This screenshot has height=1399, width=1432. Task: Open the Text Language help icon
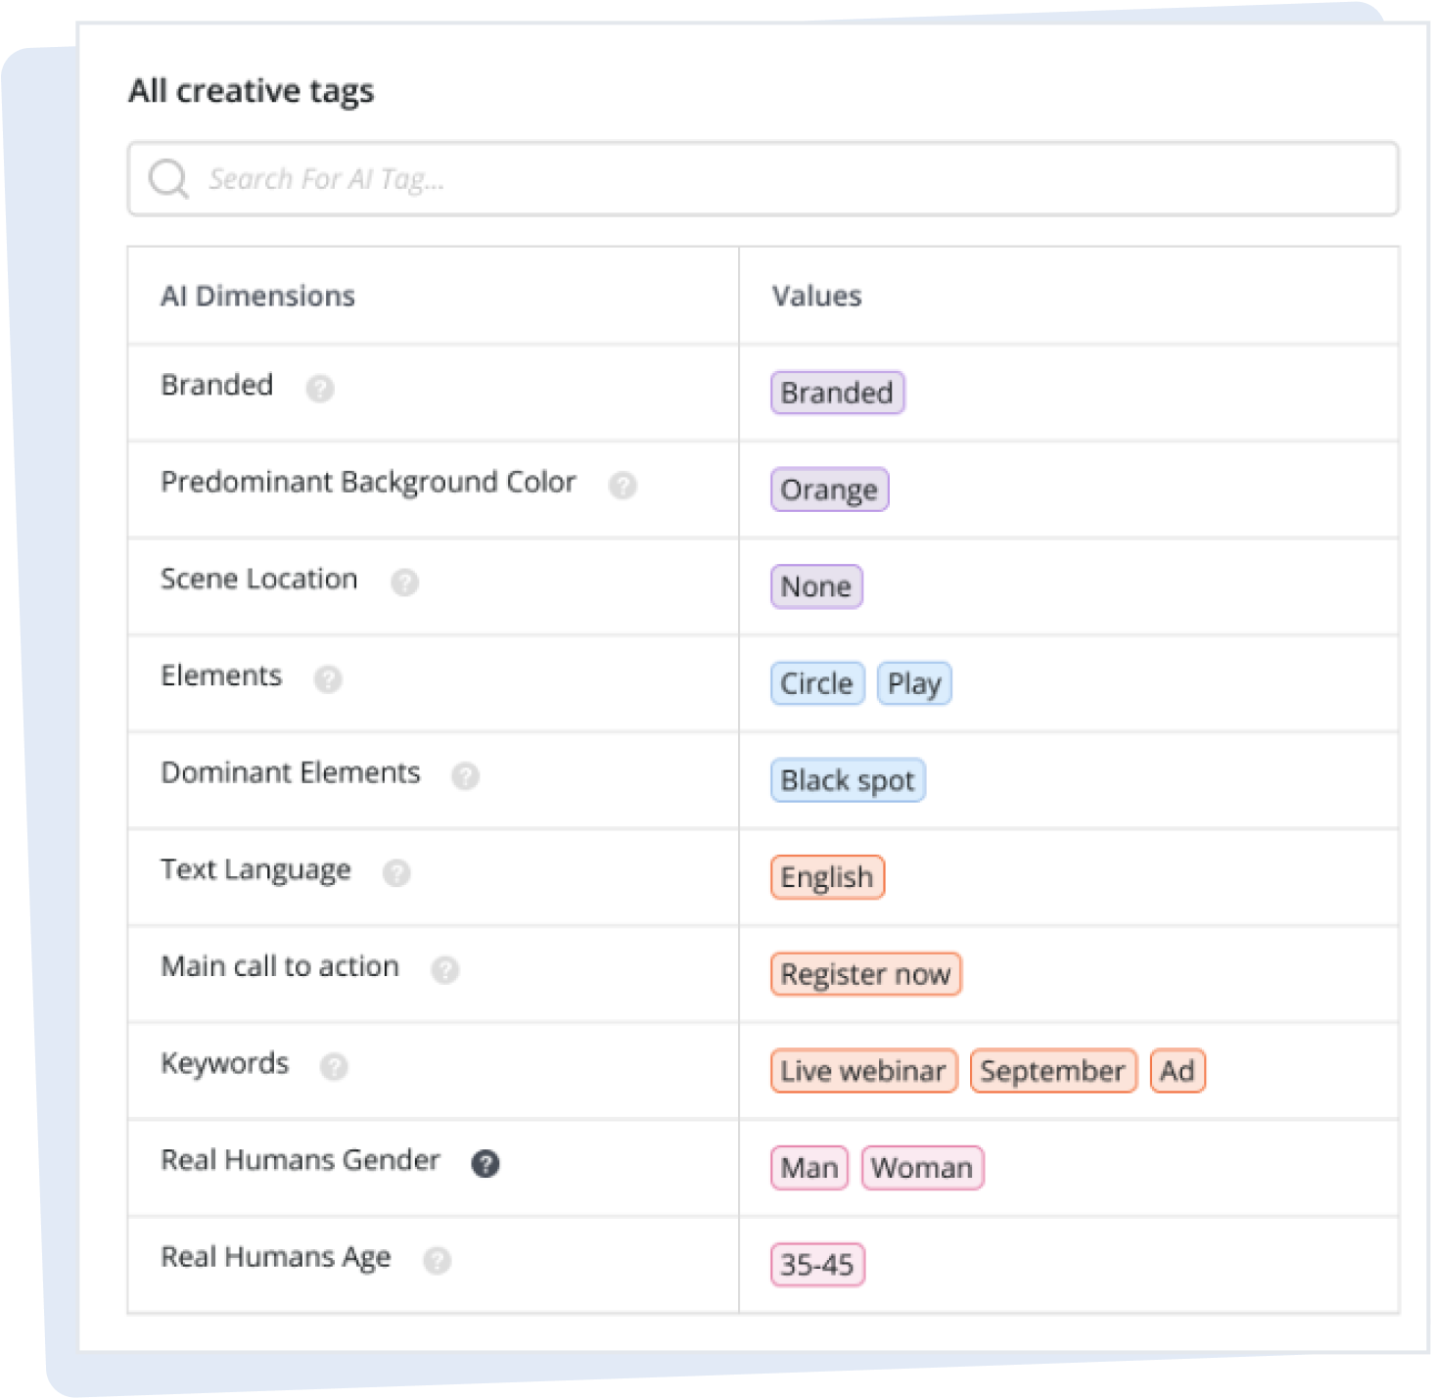tap(396, 872)
